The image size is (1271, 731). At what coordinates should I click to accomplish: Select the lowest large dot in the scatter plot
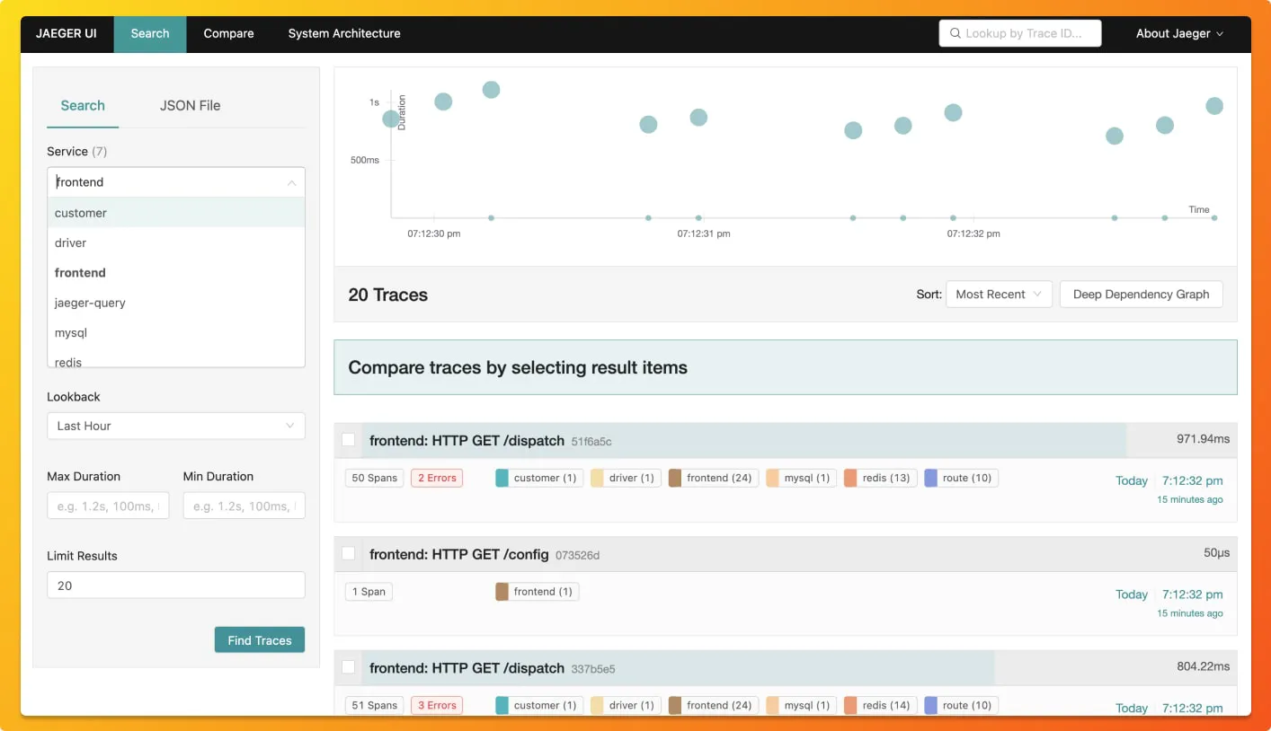(1115, 136)
